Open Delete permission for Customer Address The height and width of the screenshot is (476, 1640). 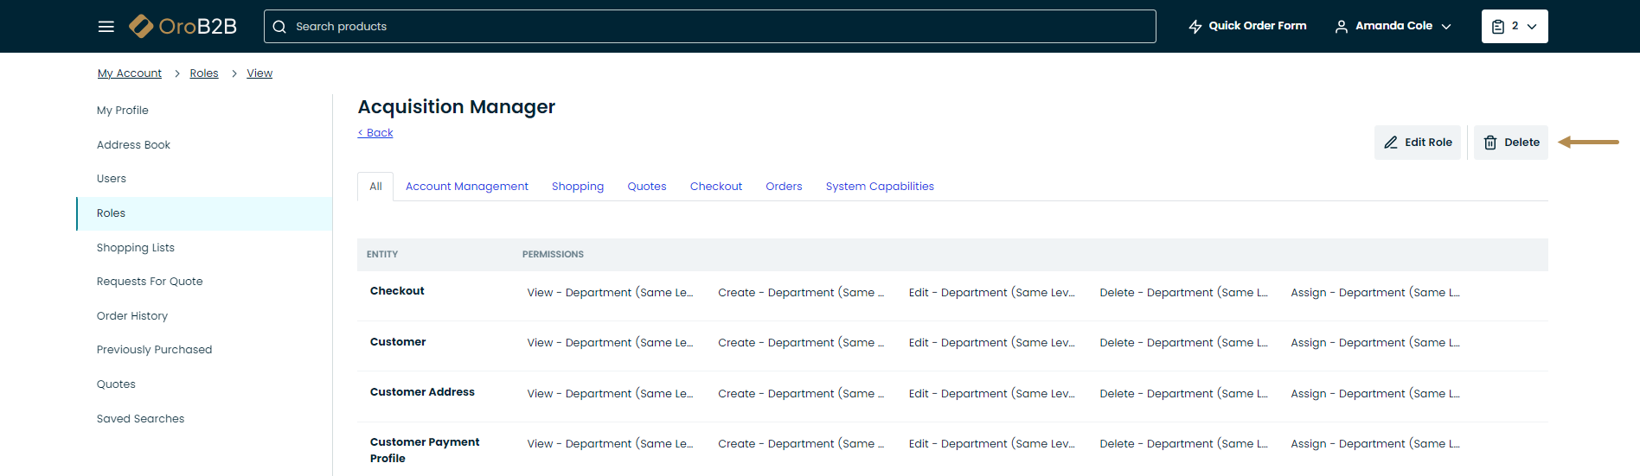click(1183, 394)
